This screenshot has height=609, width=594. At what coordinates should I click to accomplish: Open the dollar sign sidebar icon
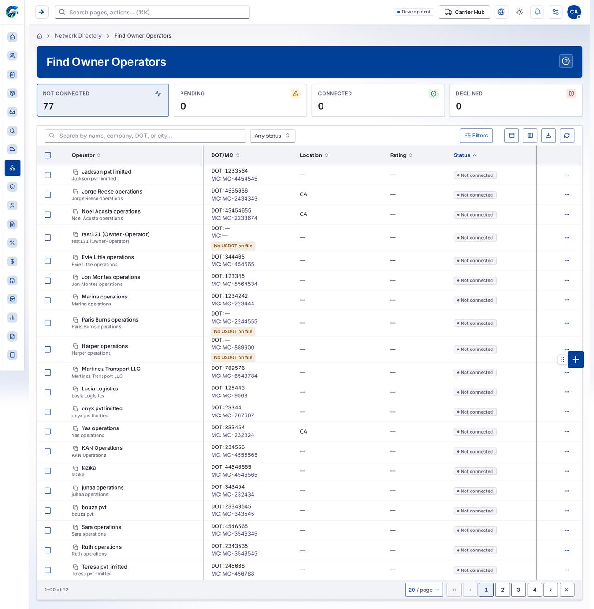tap(13, 261)
